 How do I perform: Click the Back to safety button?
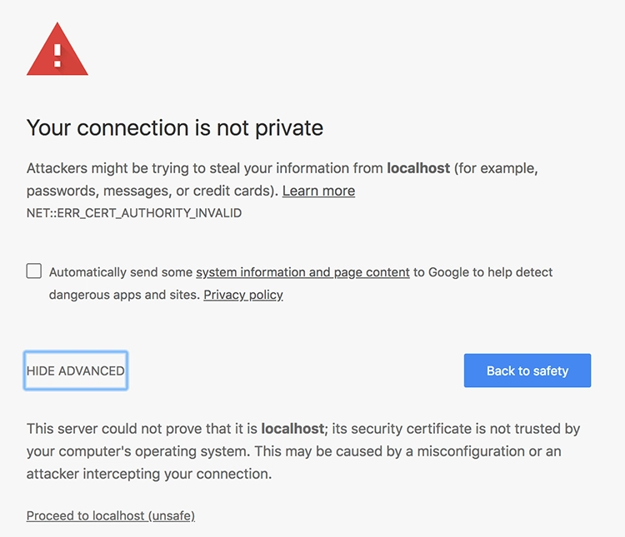527,370
